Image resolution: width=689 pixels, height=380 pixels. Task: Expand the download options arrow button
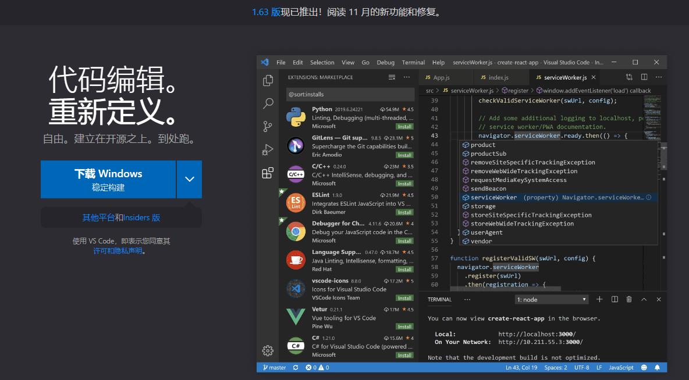(190, 180)
